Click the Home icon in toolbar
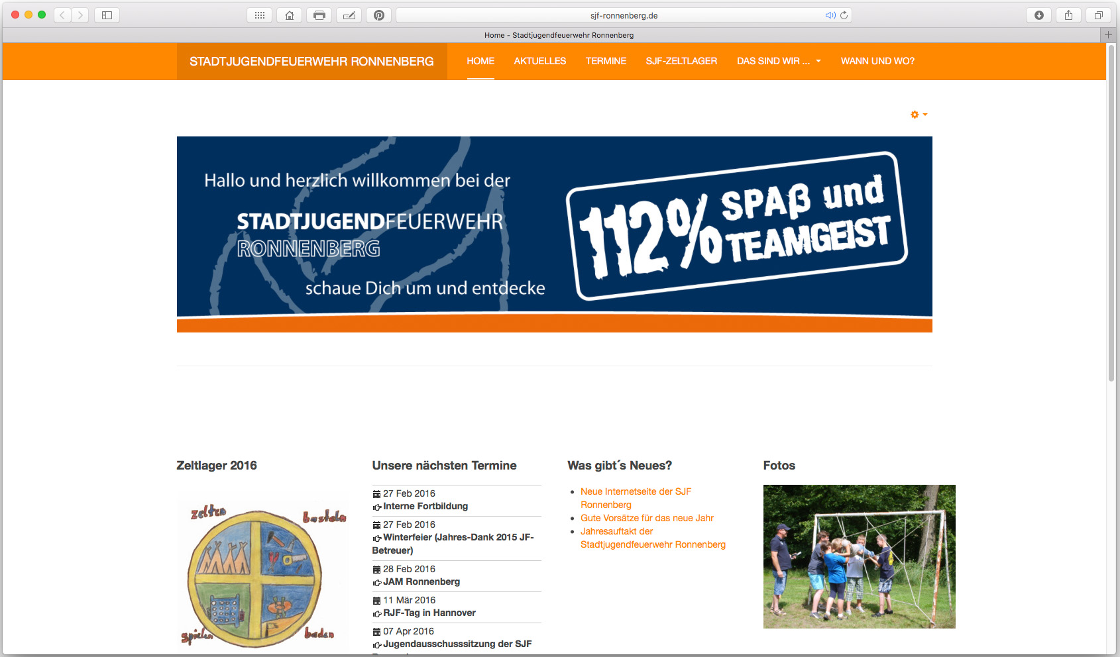Screen dimensions: 1120x657 point(290,15)
